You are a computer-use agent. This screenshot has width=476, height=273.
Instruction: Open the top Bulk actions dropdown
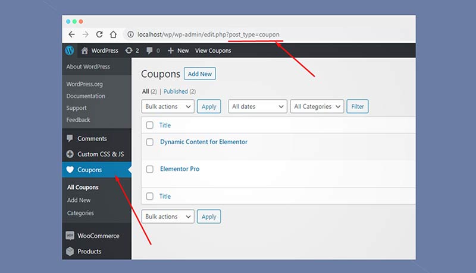tap(168, 107)
